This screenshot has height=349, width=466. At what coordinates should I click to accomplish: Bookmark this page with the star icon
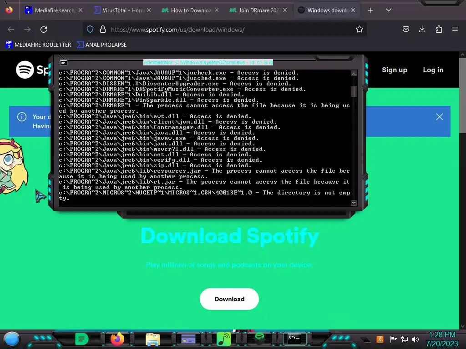click(x=360, y=29)
